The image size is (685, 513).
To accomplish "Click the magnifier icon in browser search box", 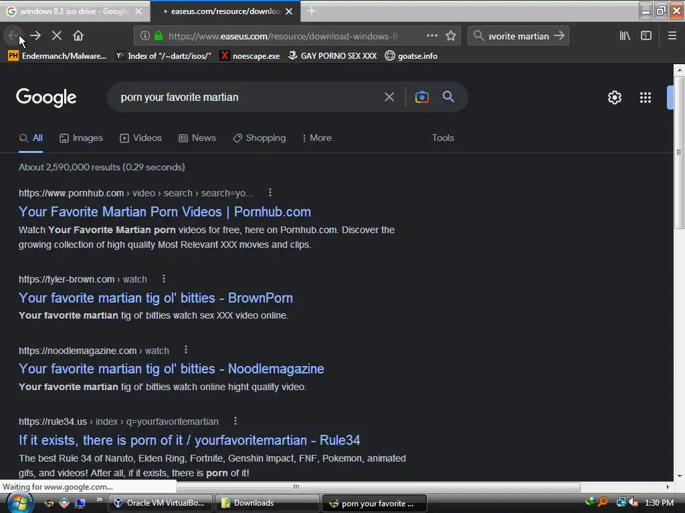I will coord(479,36).
